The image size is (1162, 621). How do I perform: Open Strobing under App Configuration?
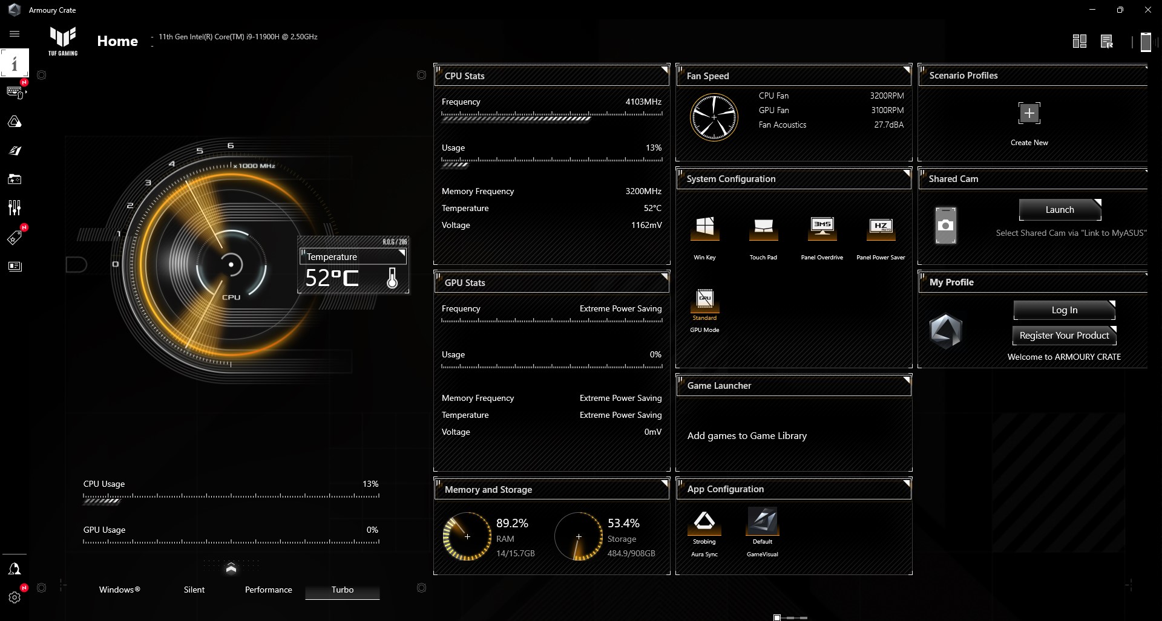[x=704, y=521]
